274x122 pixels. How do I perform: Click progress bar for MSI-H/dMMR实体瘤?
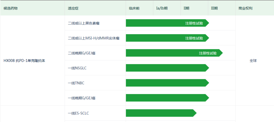coord(167,38)
